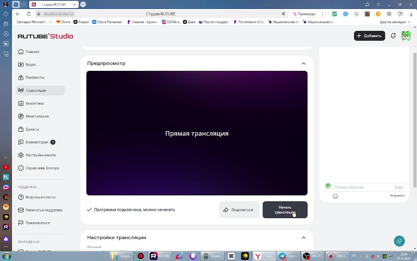Open the channel avatar menu
The image size is (417, 261).
pyautogui.click(x=406, y=36)
